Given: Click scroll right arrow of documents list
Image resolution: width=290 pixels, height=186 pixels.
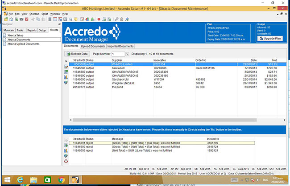Looking at the screenshot, I should click(x=285, y=120).
